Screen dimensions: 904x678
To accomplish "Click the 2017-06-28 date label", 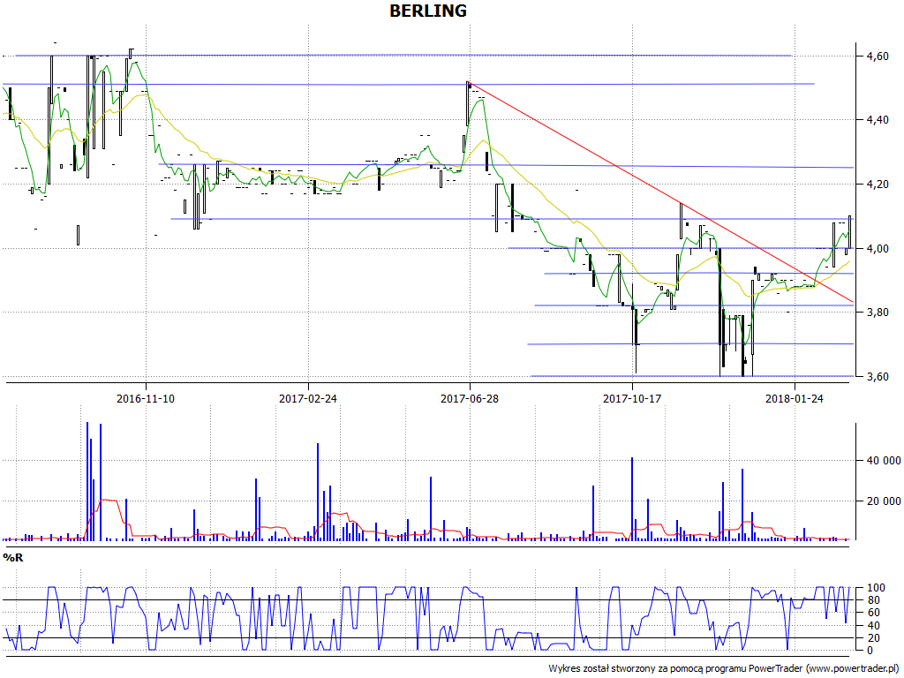I will click(470, 398).
